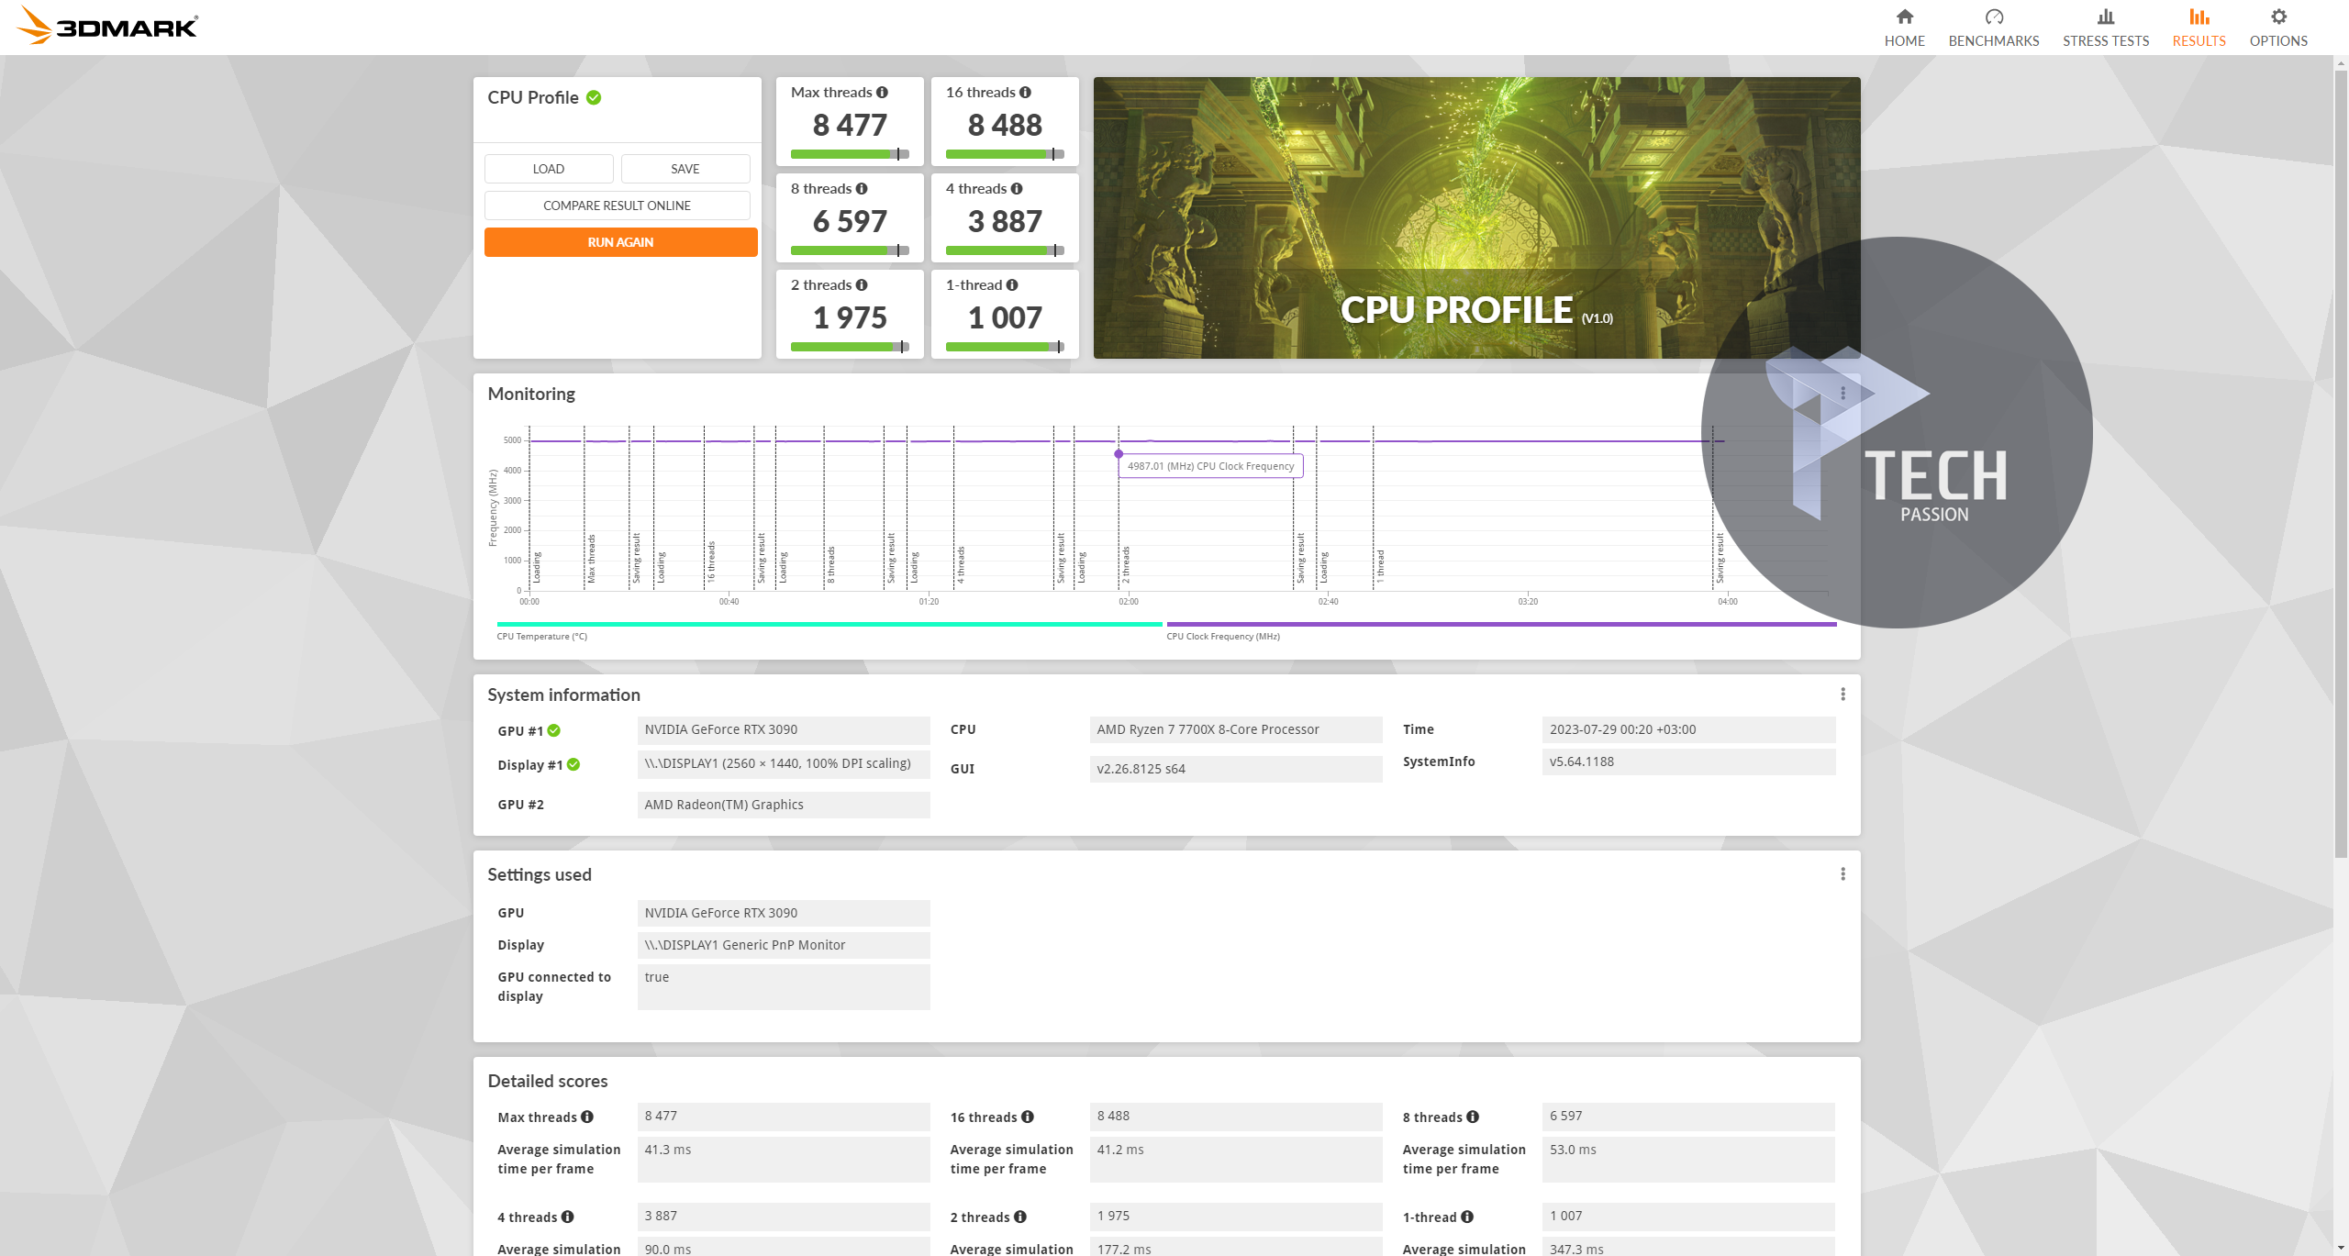Image resolution: width=2349 pixels, height=1256 pixels.
Task: Open Settings used three-dot menu
Action: click(x=1842, y=874)
